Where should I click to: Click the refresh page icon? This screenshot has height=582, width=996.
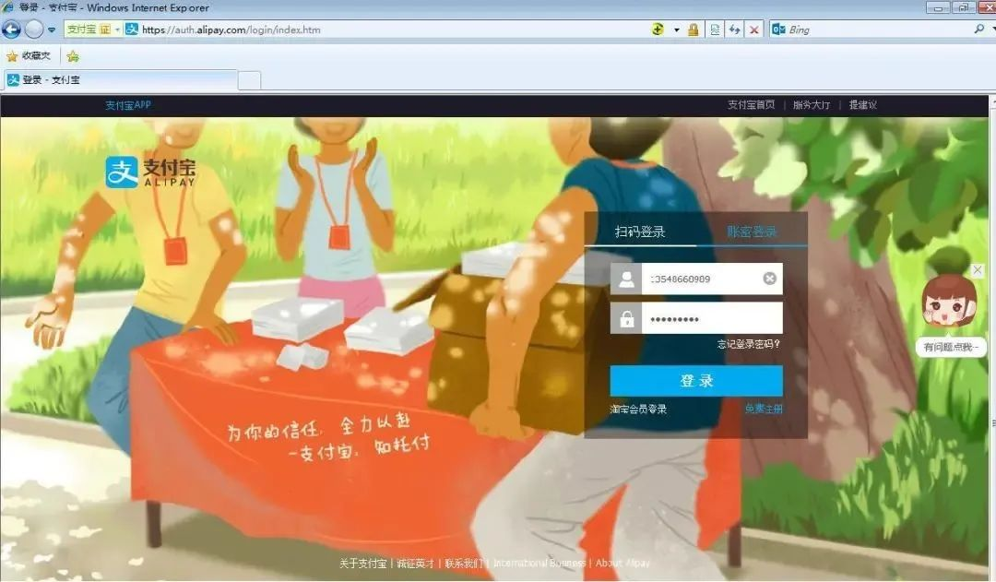[x=735, y=30]
